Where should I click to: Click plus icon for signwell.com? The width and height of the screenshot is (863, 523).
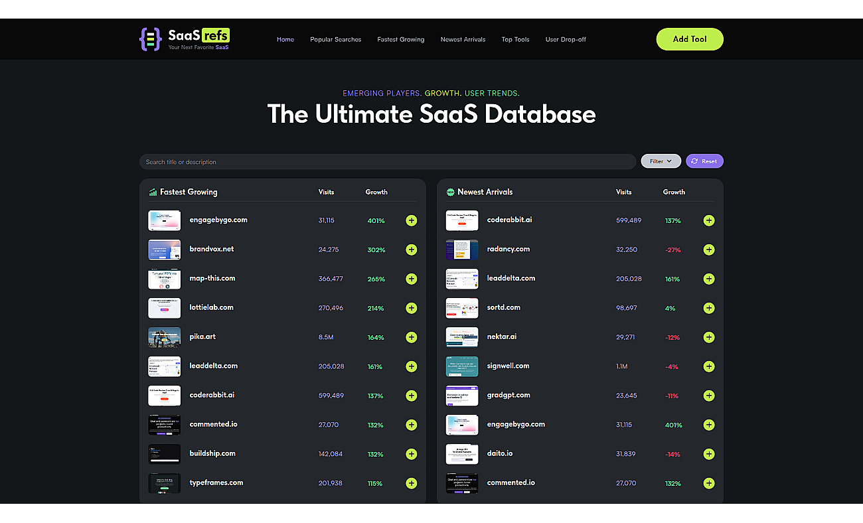pos(709,366)
